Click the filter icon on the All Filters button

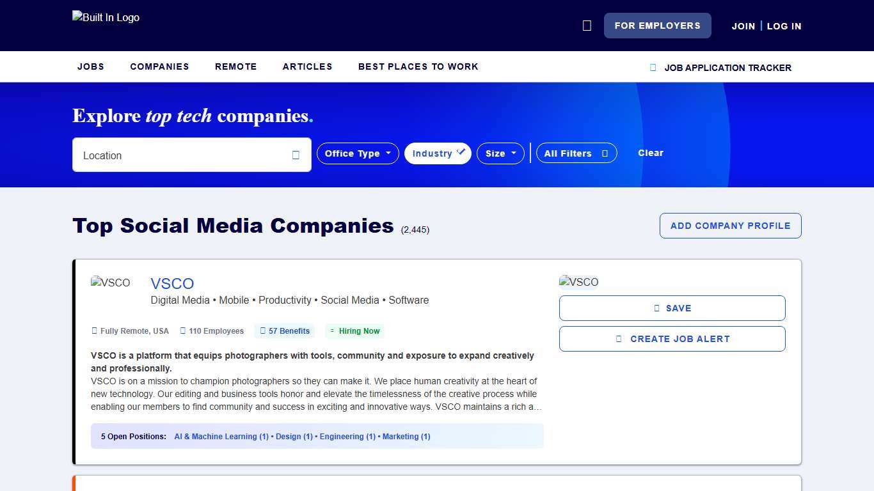[604, 153]
